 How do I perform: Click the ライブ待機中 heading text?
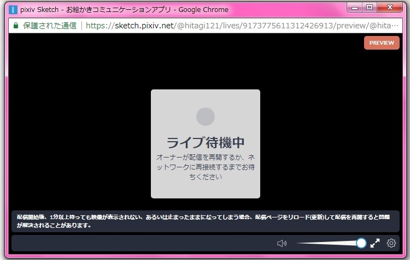206,142
